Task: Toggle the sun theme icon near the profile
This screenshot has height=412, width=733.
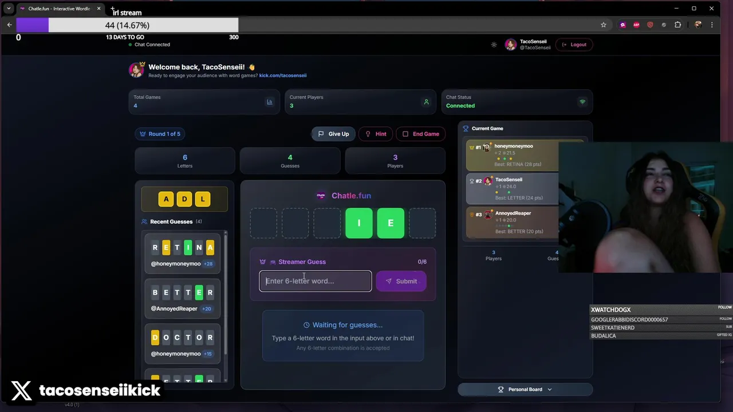Action: point(494,45)
